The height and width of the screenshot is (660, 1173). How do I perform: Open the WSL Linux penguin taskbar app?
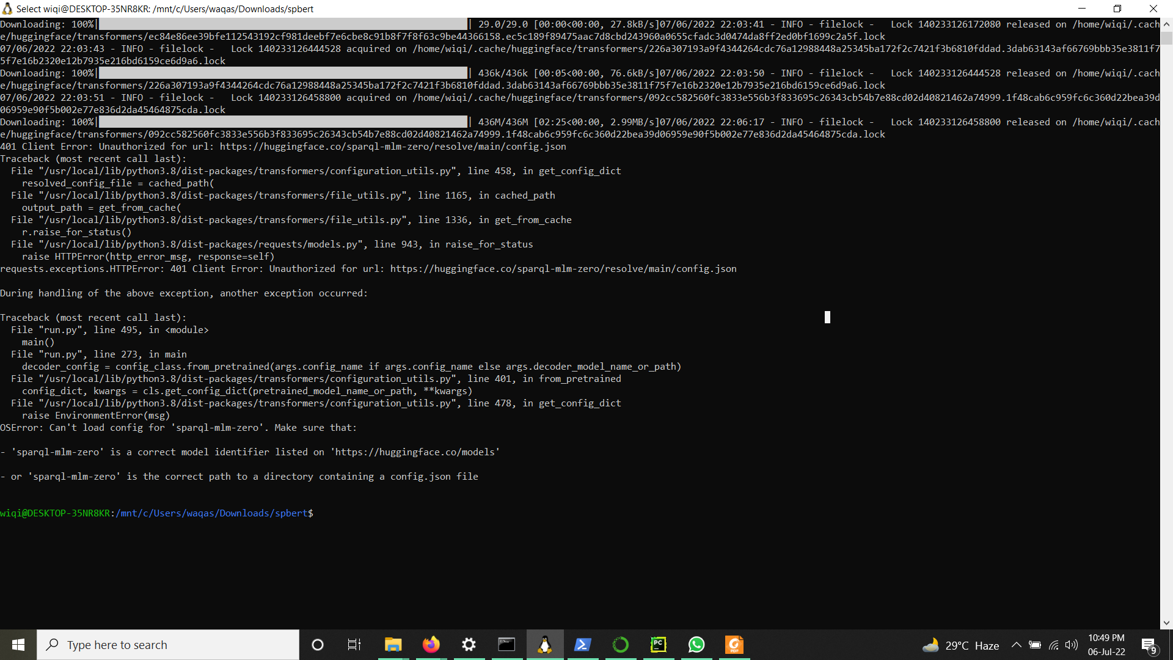(x=544, y=645)
